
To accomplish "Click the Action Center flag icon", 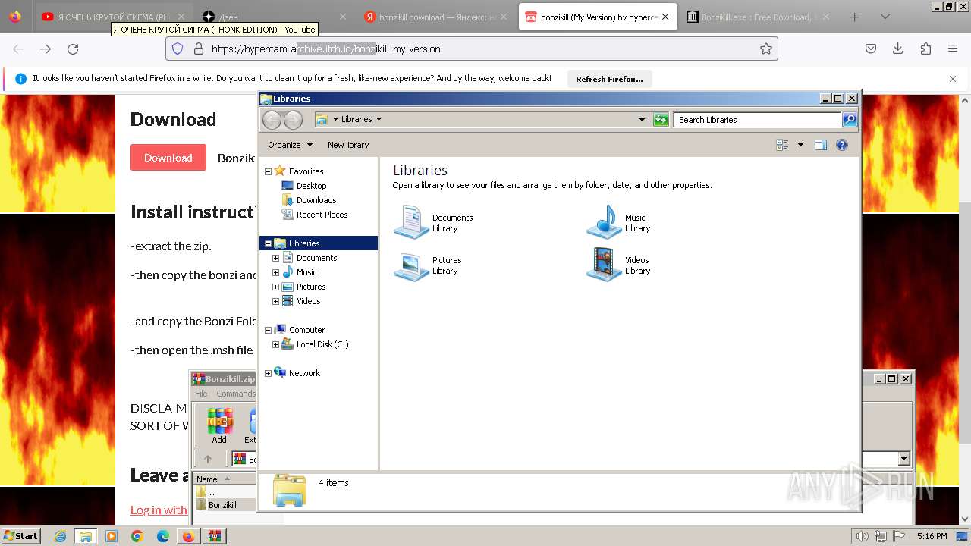I will (899, 536).
